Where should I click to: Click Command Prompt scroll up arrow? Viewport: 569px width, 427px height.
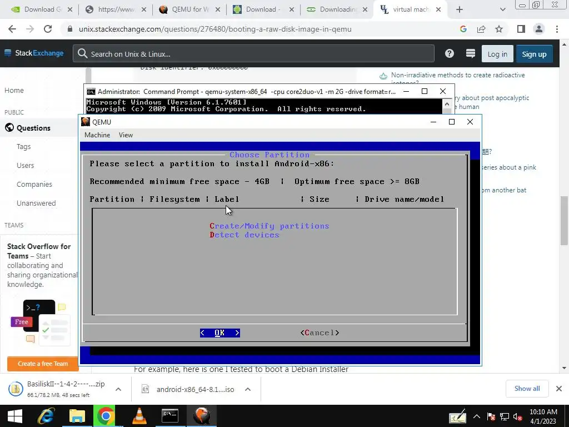point(447,105)
